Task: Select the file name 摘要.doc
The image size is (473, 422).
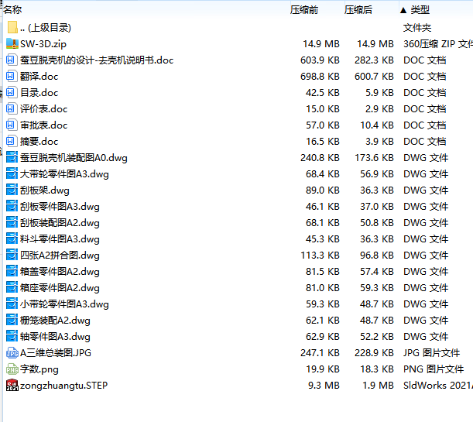Action: 39,142
